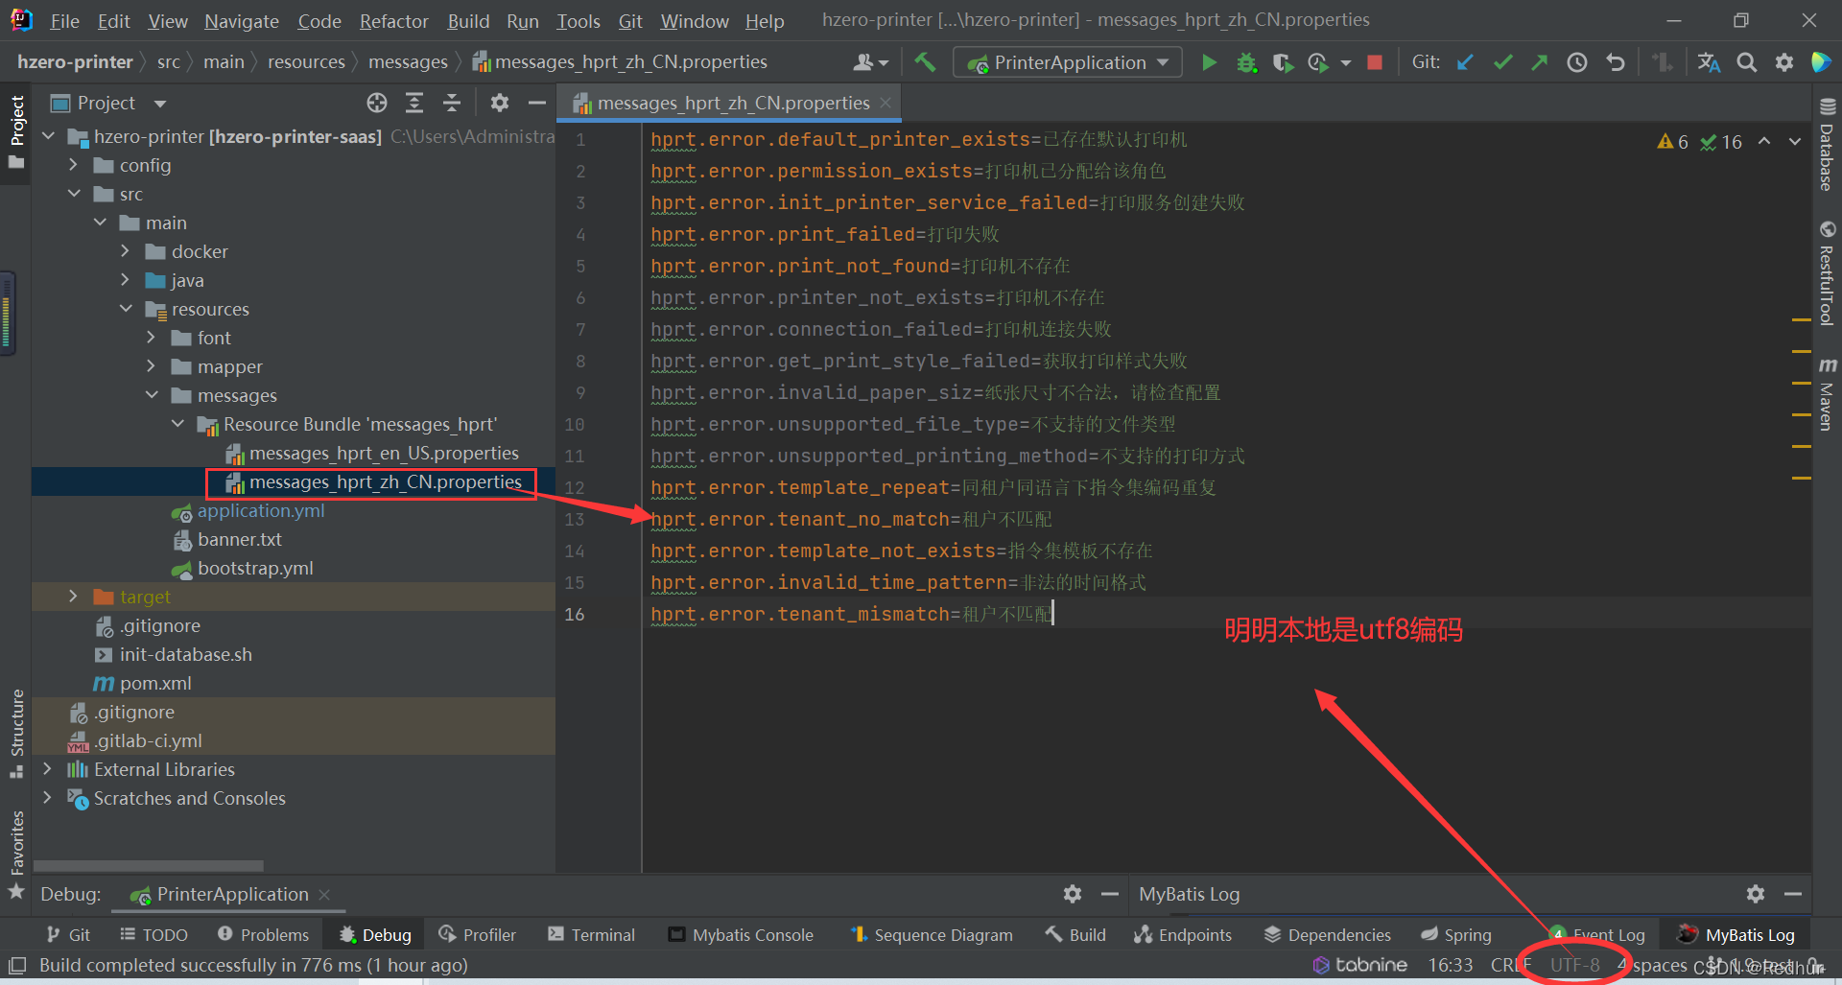Hide the Project panel minus icon
Screen dimensions: 1842x985
537,103
